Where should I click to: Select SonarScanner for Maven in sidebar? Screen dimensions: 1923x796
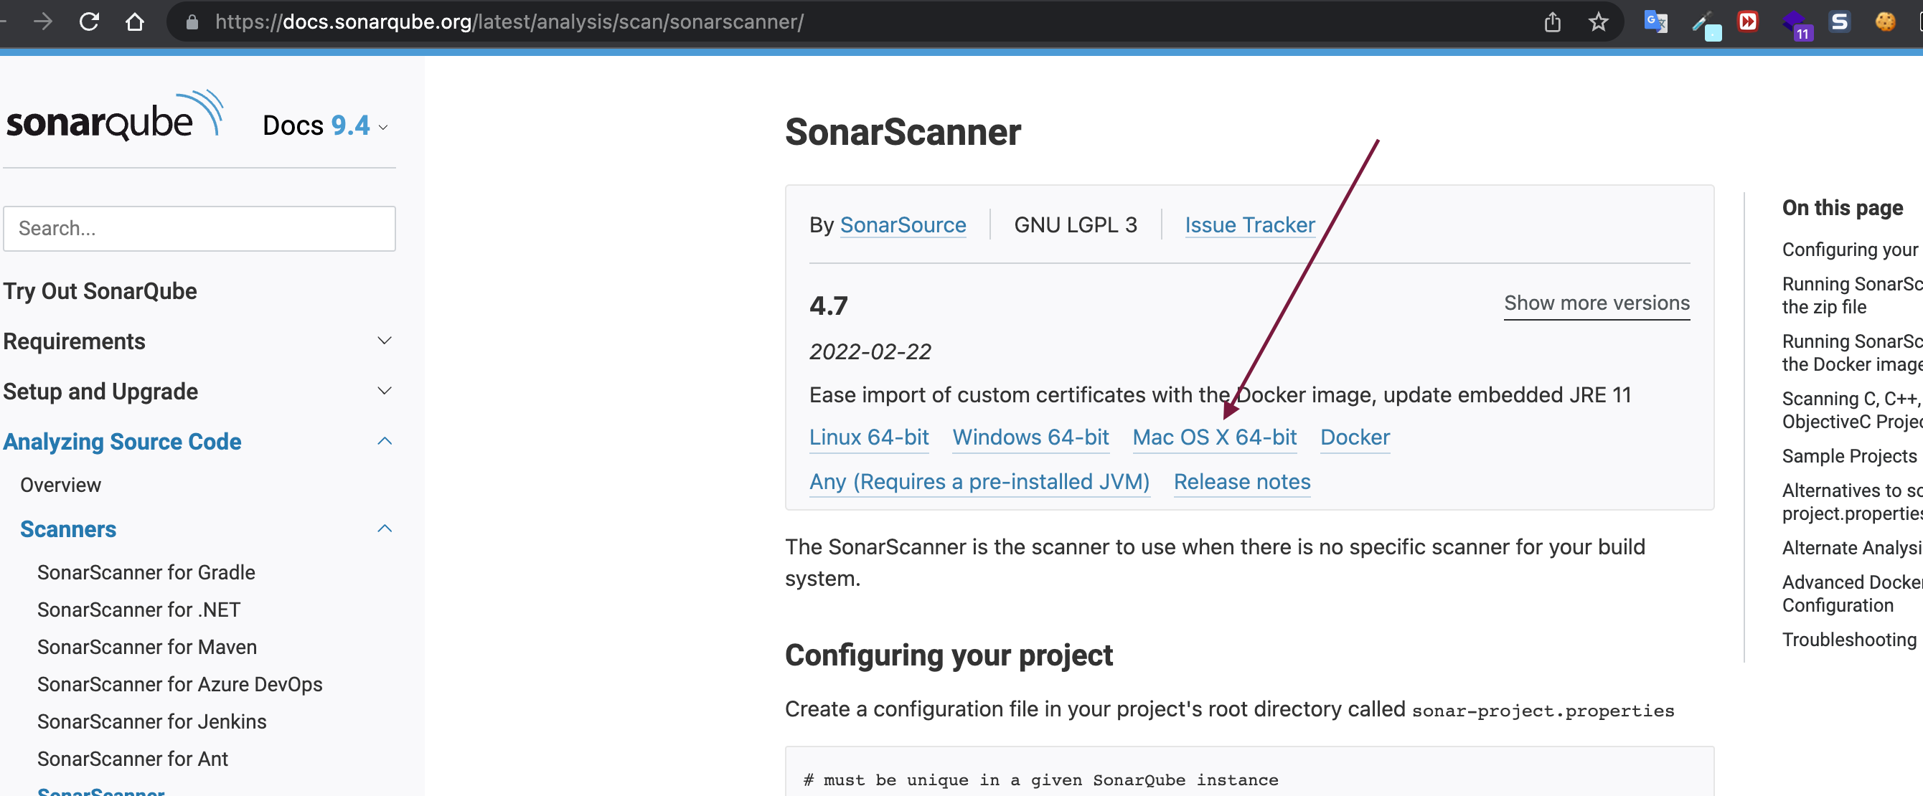tap(146, 647)
